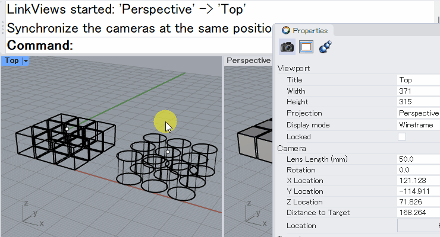Click the Camera section header
Screen dimensions: 440x237
(291, 148)
